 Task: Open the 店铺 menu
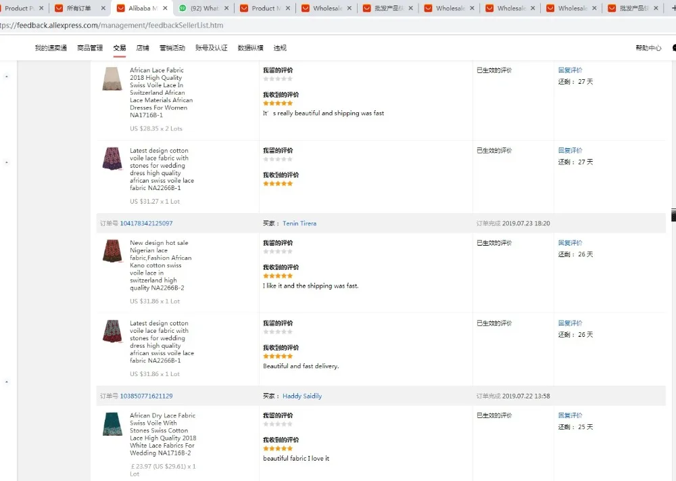[x=143, y=48]
